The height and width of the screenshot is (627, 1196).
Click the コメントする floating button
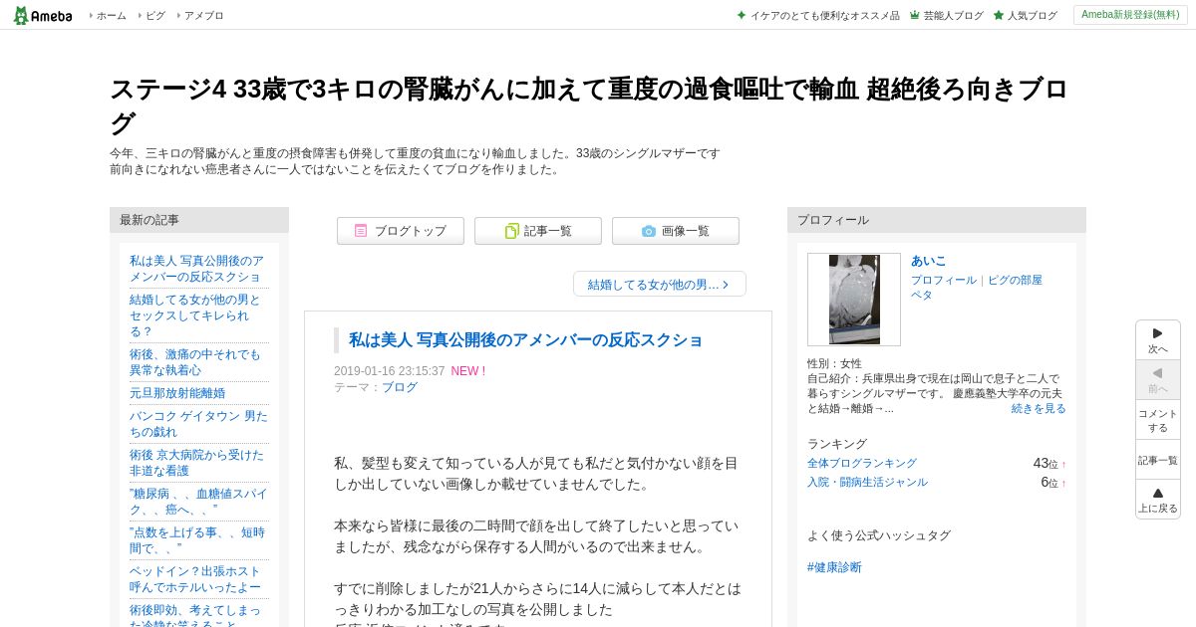[x=1158, y=420]
